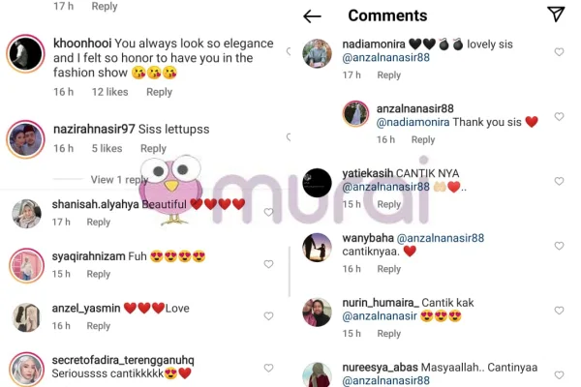Open the wanybaha username profile

click(x=368, y=238)
